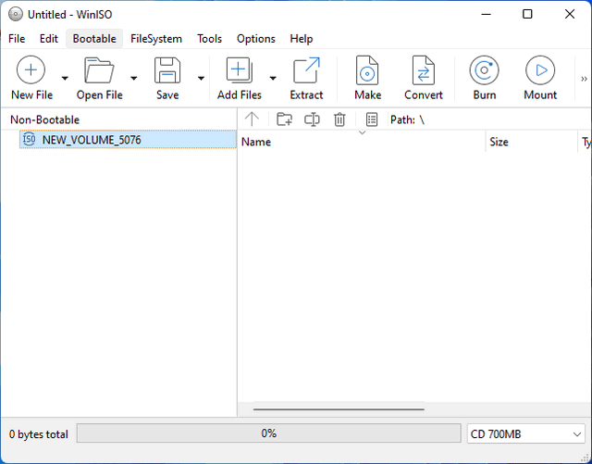The image size is (592, 464).
Task: Click the Open File folder icon
Action: tap(99, 71)
